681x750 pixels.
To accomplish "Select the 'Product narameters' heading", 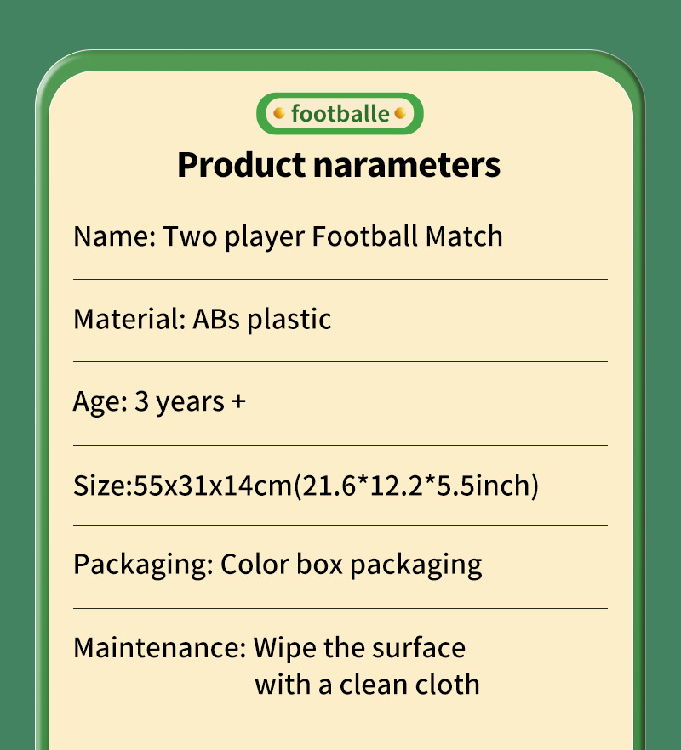I will (x=339, y=164).
